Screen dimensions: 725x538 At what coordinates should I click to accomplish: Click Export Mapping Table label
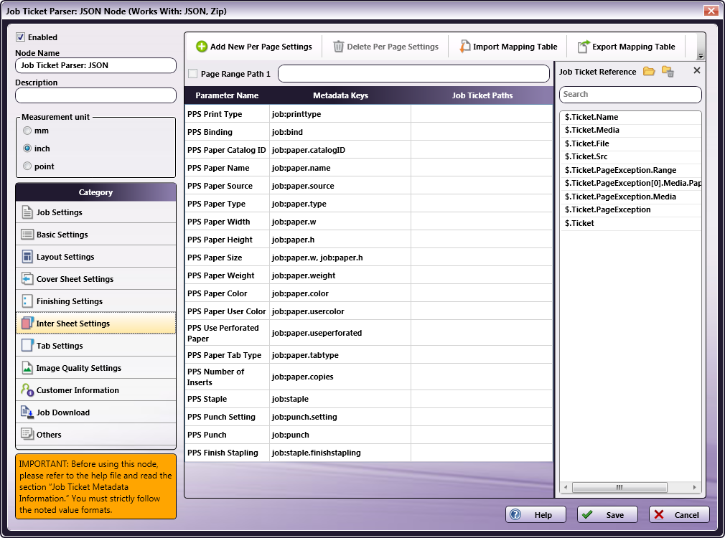pyautogui.click(x=633, y=47)
